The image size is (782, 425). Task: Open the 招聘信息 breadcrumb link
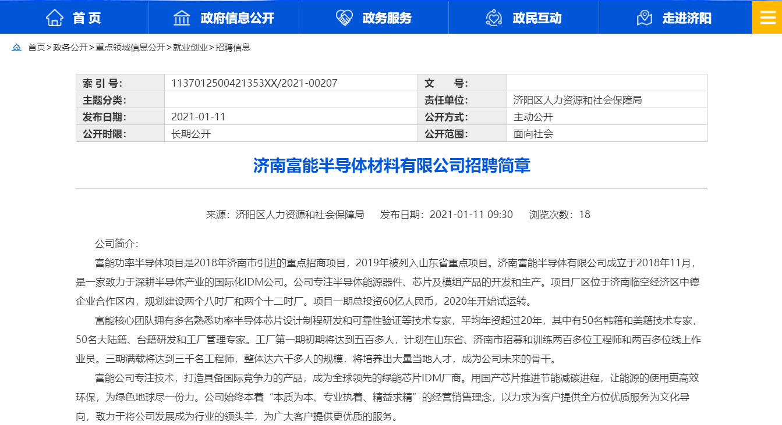pos(233,48)
